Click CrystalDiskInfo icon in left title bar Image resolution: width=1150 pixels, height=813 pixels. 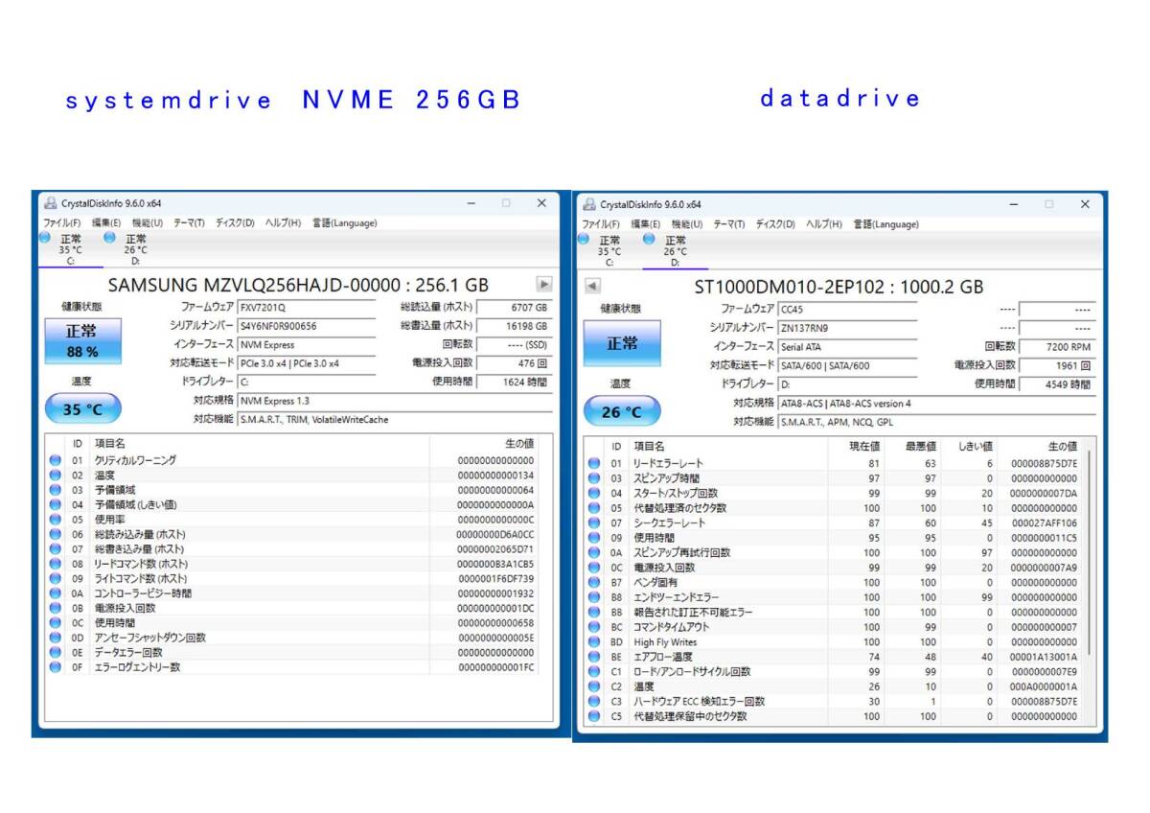coord(51,203)
